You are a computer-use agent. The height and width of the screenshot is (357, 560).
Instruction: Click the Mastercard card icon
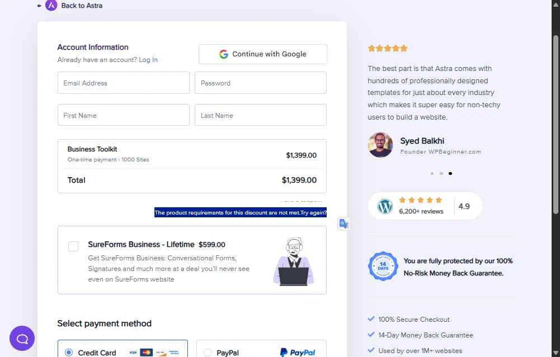pos(146,353)
